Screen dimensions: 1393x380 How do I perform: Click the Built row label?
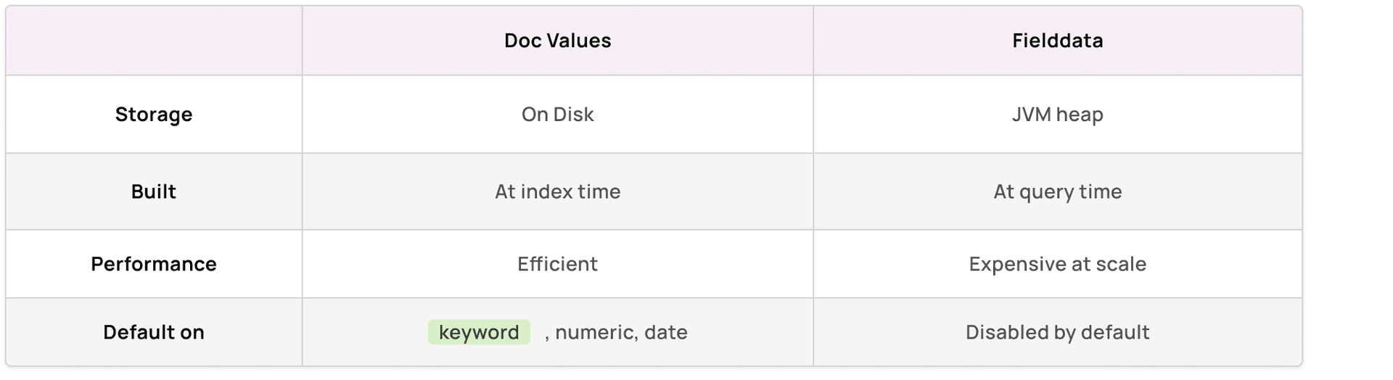click(154, 191)
